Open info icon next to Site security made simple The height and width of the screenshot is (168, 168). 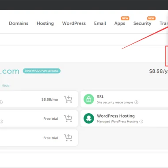137,102
